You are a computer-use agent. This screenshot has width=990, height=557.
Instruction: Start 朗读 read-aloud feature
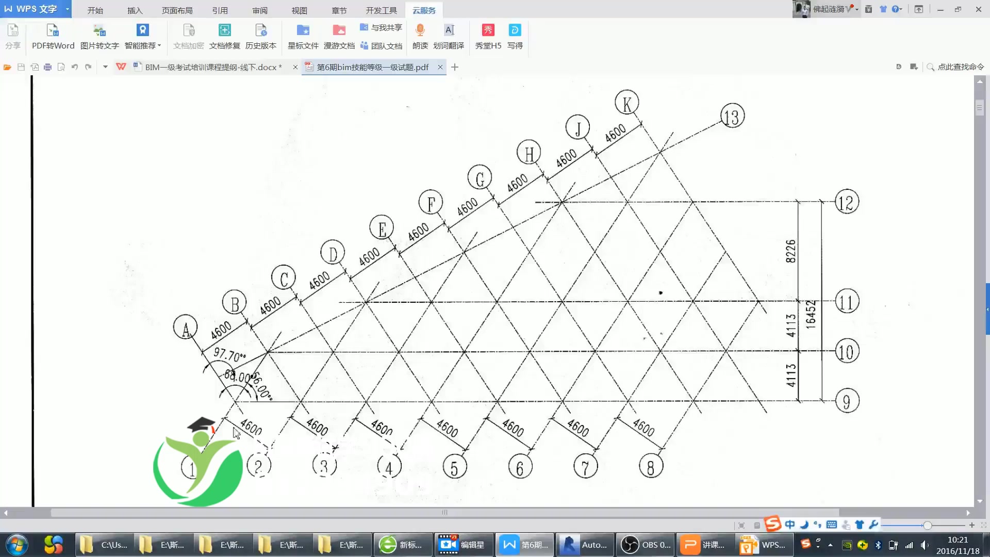click(420, 36)
